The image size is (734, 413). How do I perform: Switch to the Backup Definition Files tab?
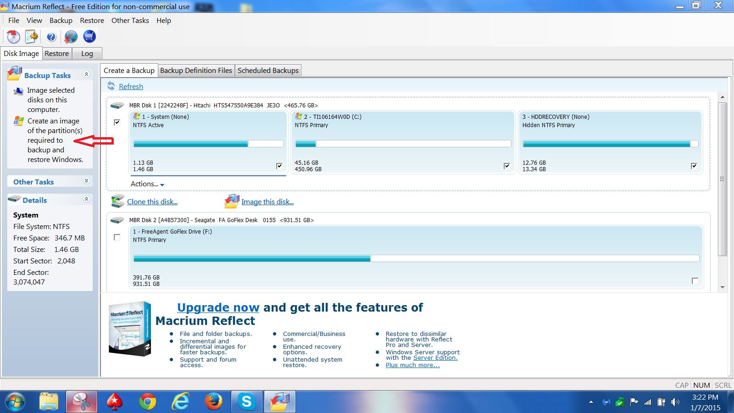coord(196,71)
